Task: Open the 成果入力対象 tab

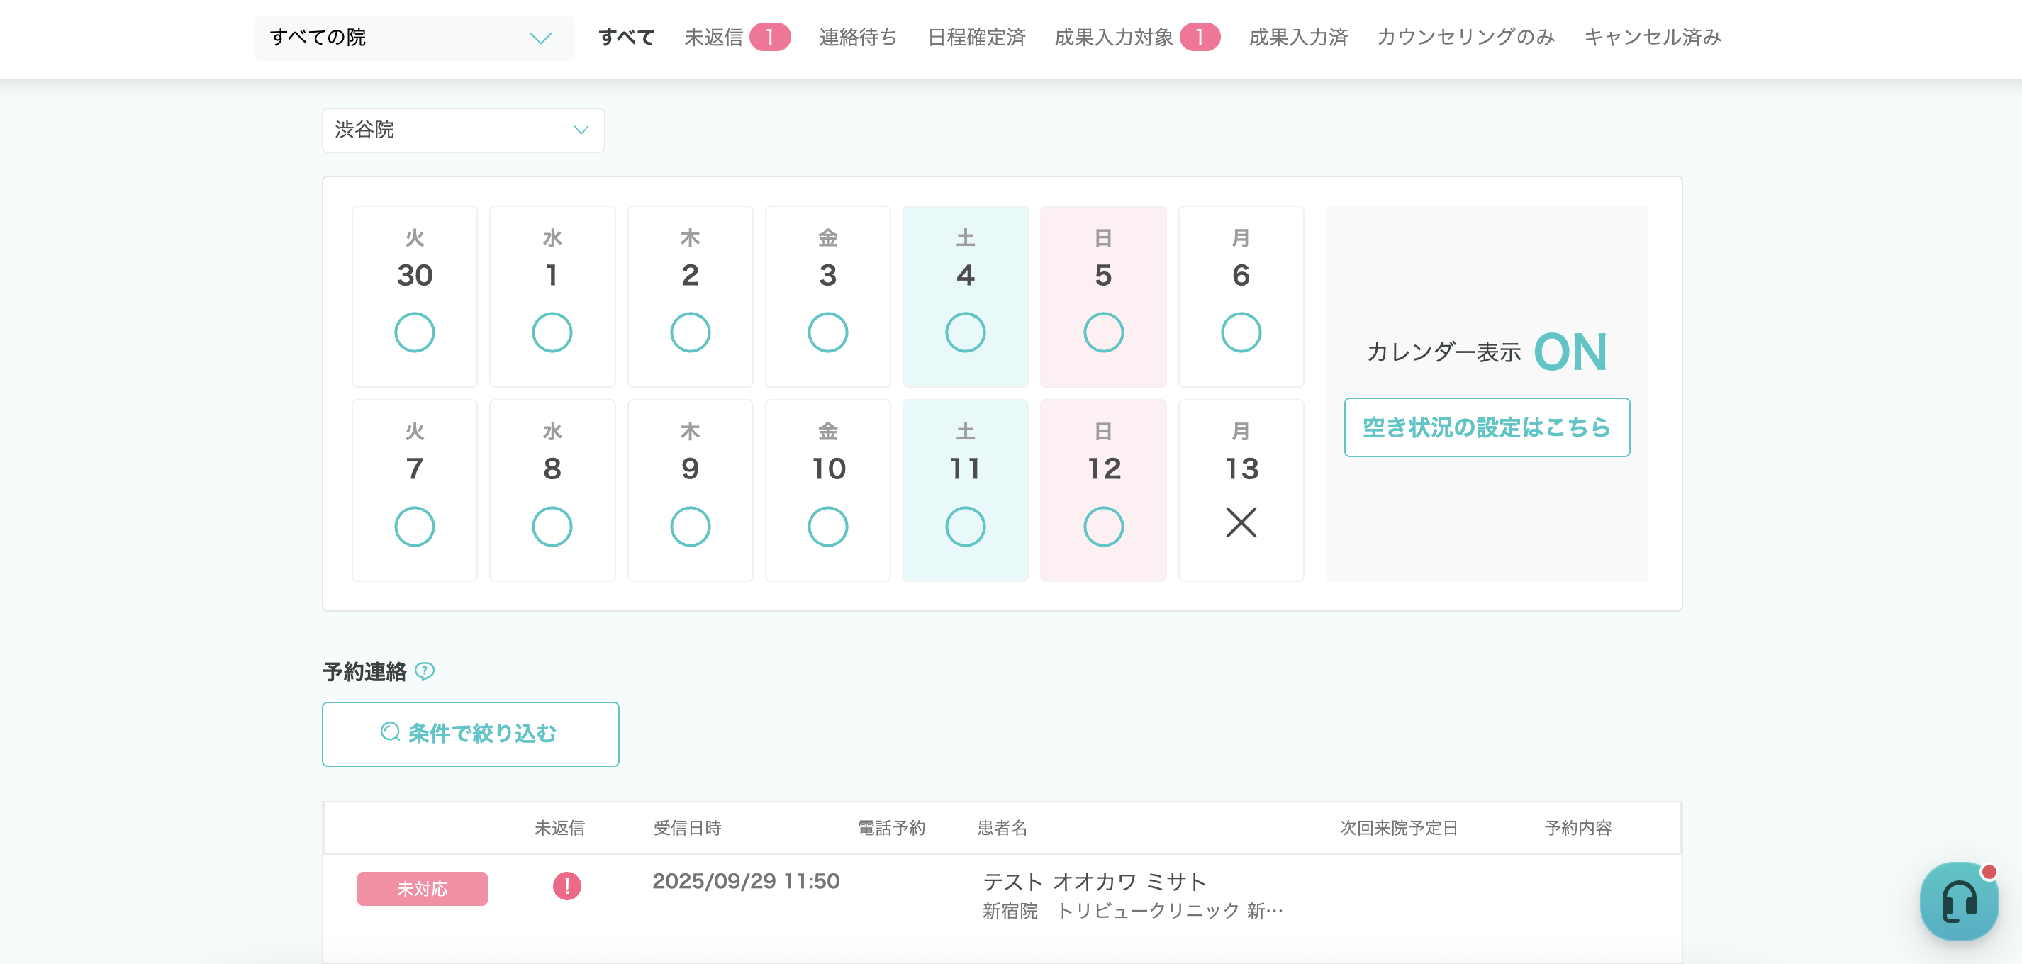Action: pyautogui.click(x=1113, y=38)
